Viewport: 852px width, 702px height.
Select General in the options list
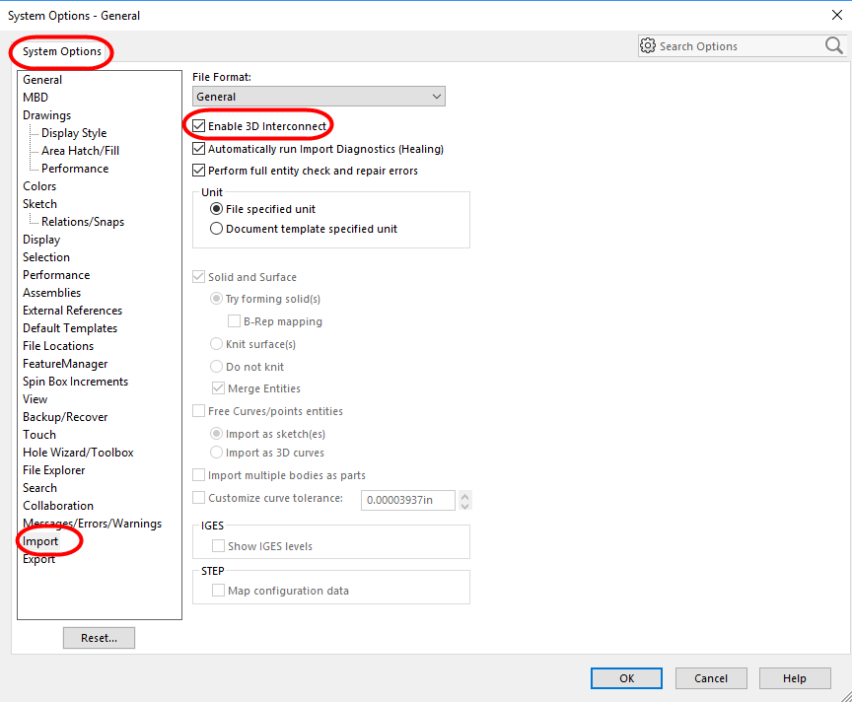click(42, 80)
